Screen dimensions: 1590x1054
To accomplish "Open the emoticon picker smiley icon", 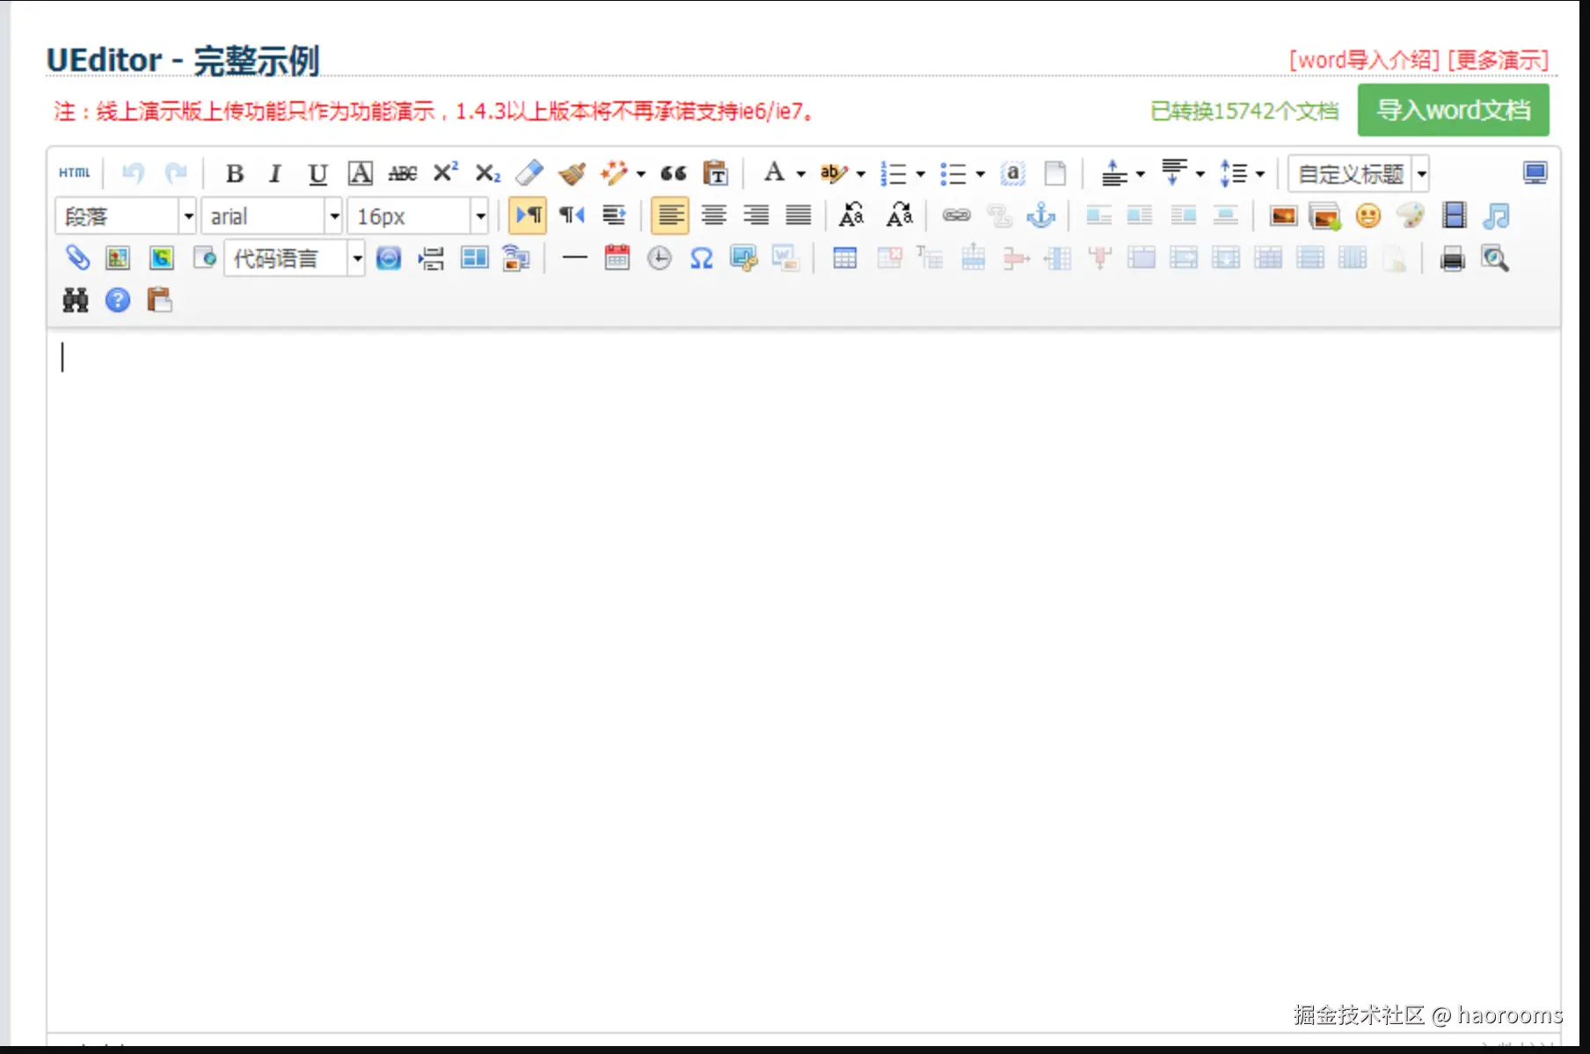I will (x=1368, y=216).
